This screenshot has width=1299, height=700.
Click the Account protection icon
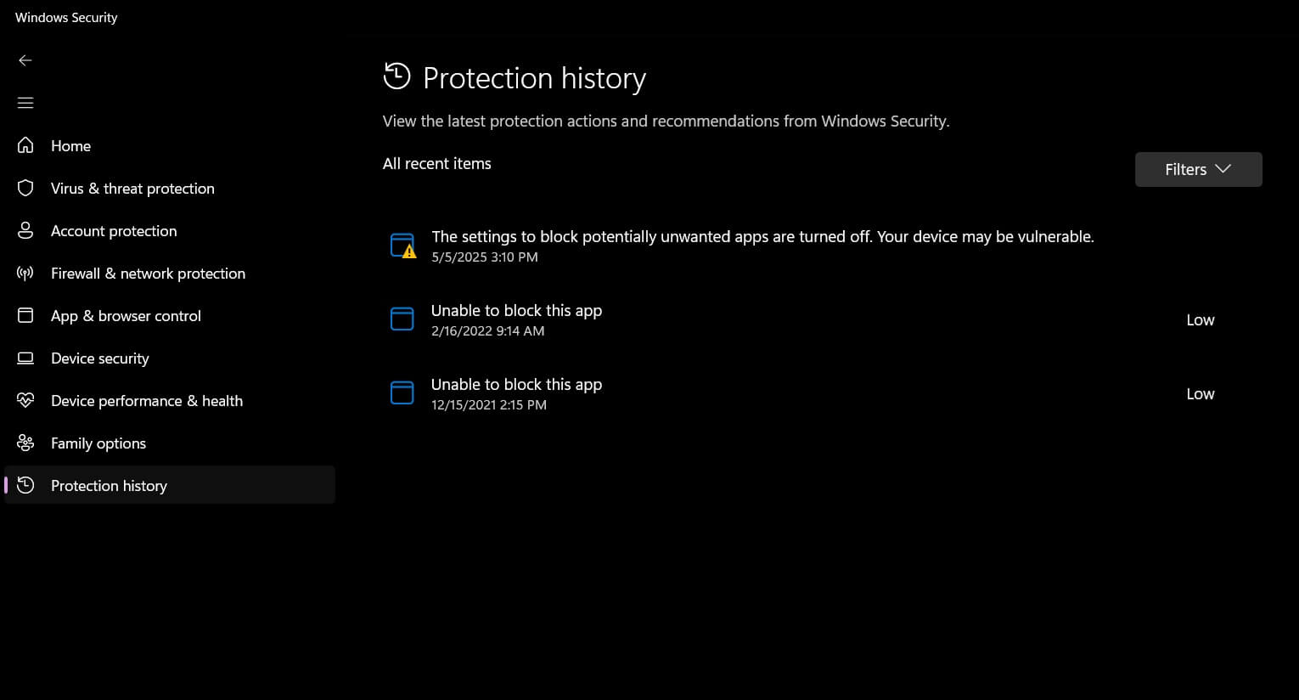[25, 230]
